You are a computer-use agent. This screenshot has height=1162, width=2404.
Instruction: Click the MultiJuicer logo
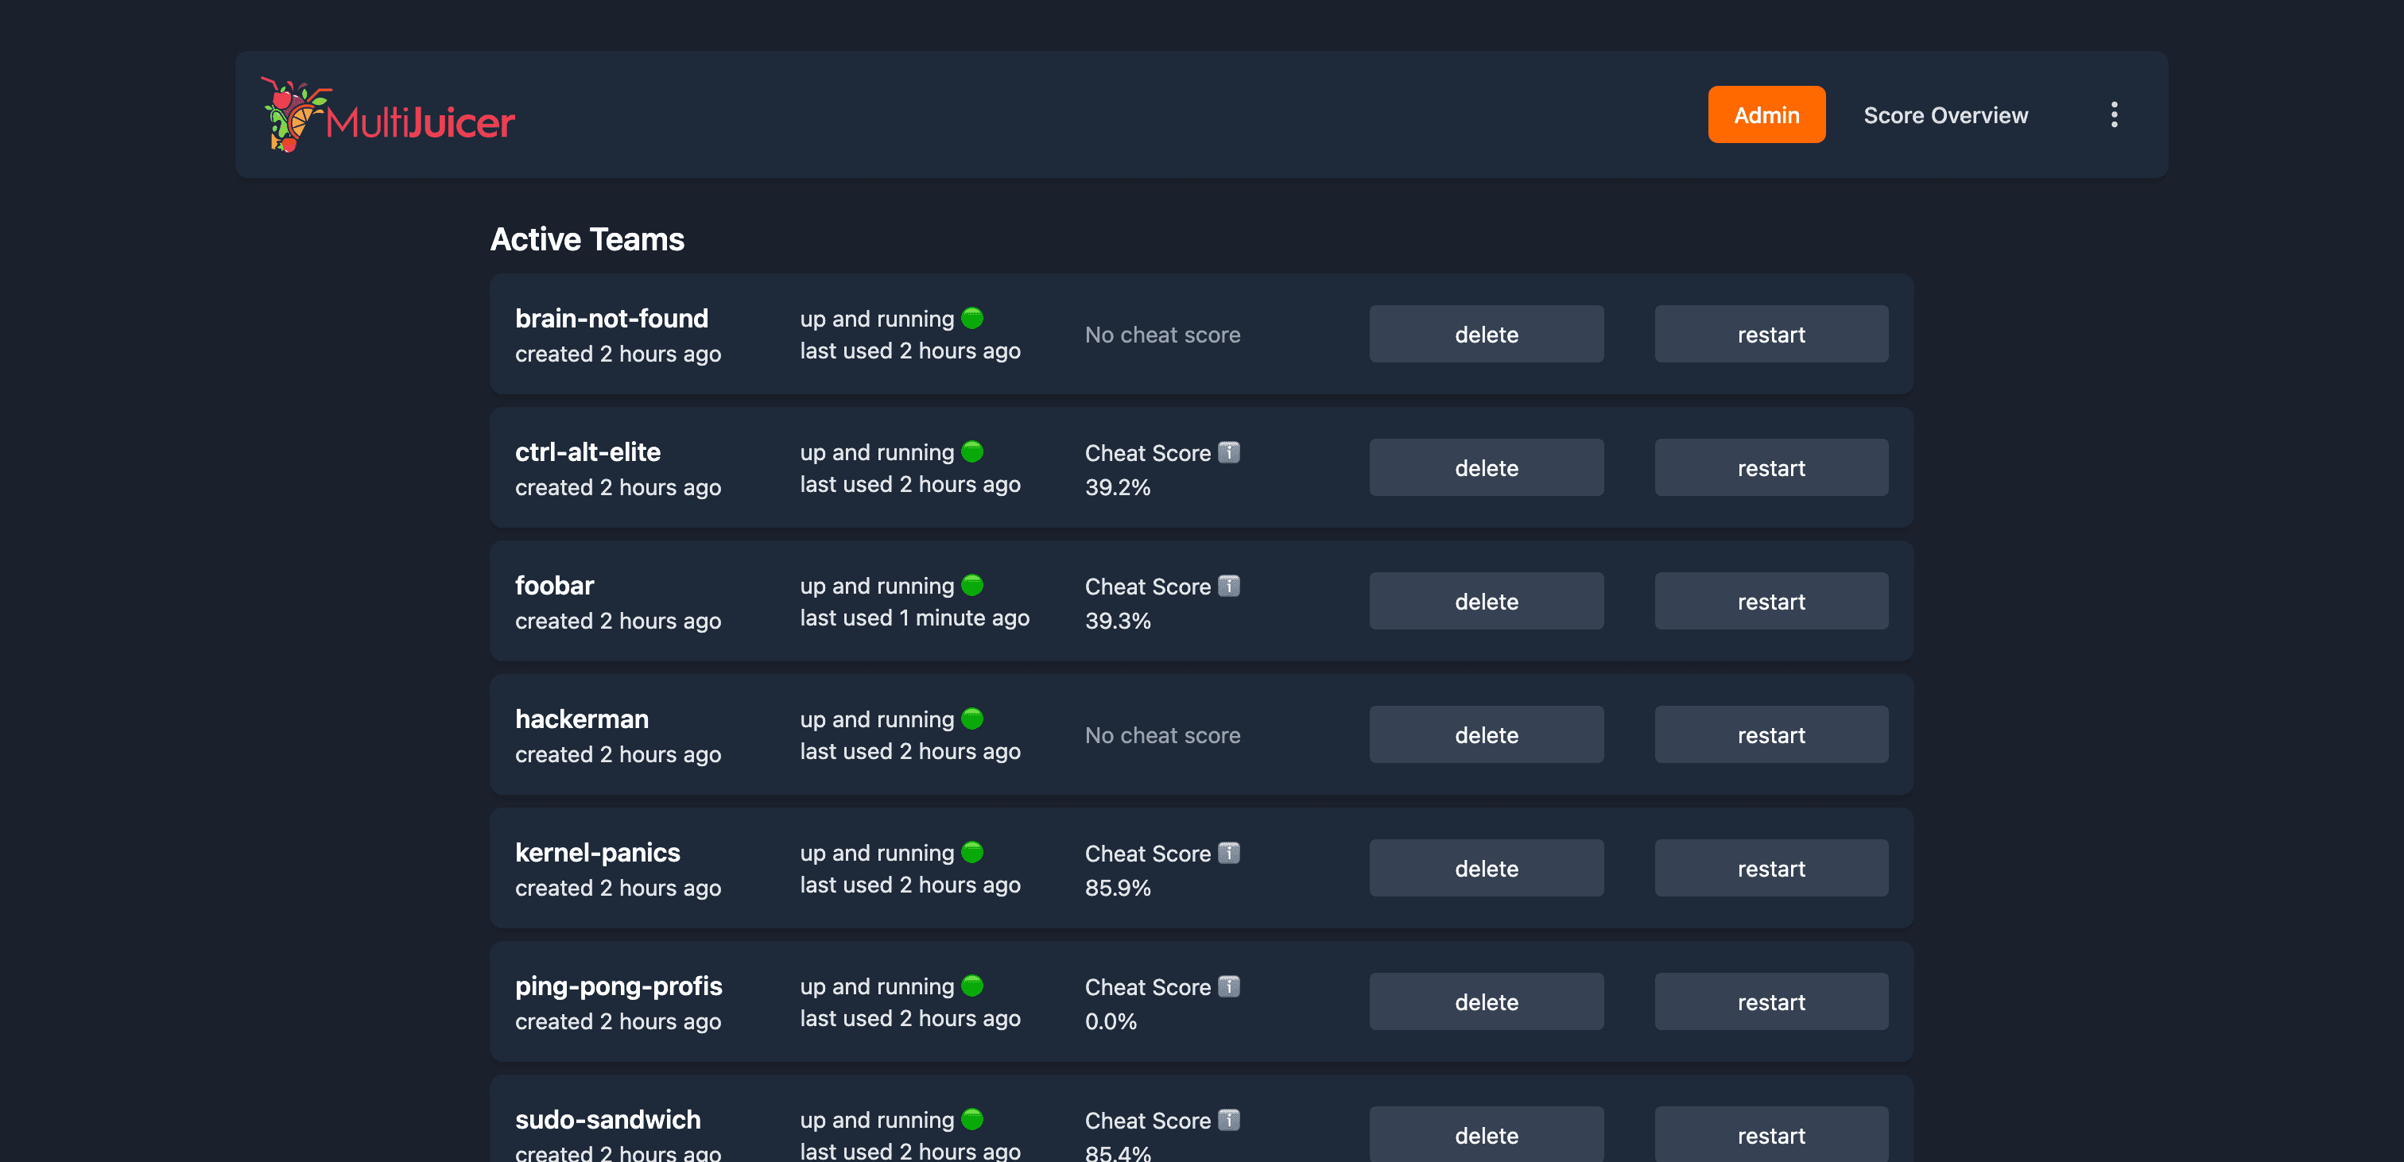[387, 114]
